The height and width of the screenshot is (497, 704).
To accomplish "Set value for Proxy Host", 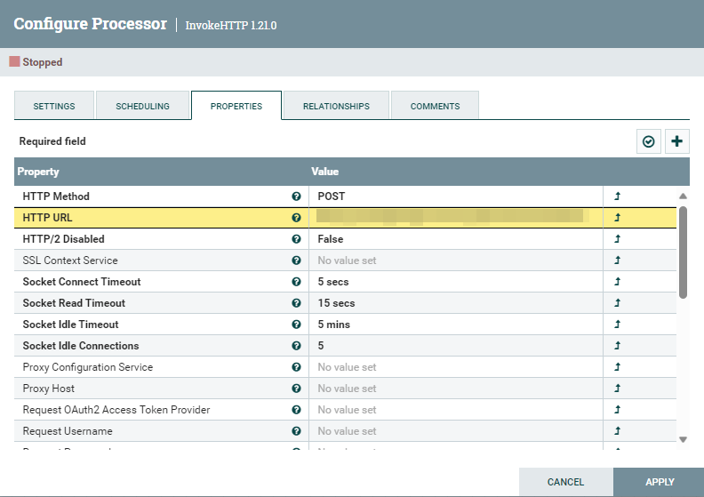I will pos(456,389).
